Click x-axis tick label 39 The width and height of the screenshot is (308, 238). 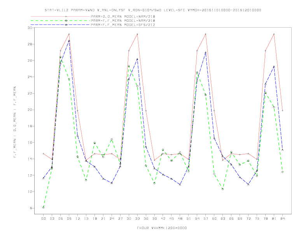click(x=154, y=219)
